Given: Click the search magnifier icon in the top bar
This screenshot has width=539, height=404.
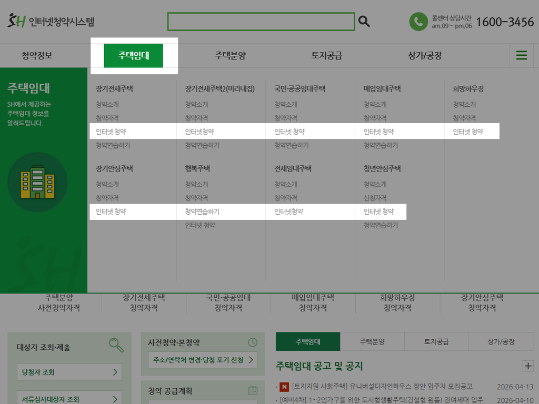Looking at the screenshot, I should tap(363, 22).
